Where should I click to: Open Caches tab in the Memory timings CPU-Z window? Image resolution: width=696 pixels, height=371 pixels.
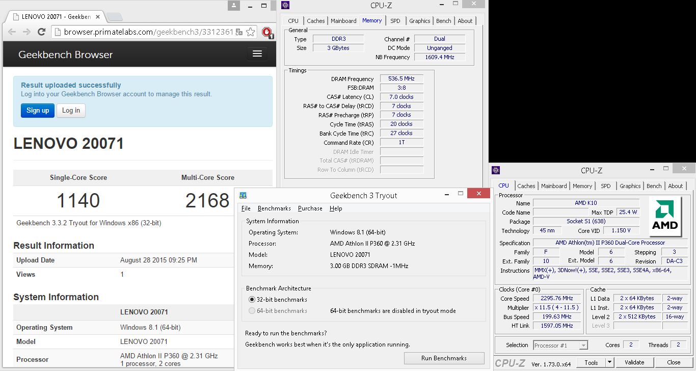(315, 21)
